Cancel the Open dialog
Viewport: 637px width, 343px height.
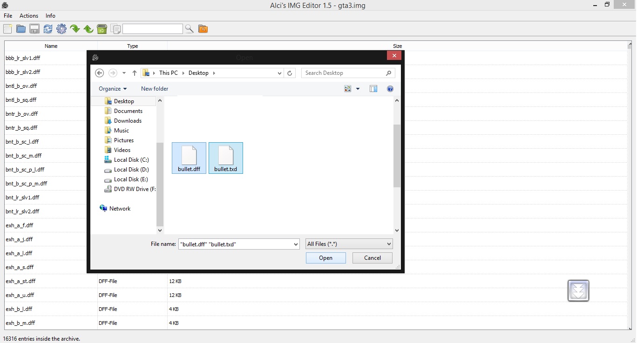373,258
